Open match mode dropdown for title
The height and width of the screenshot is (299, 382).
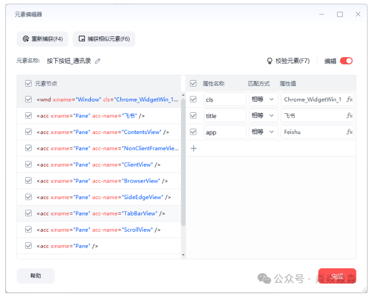[x=263, y=115]
